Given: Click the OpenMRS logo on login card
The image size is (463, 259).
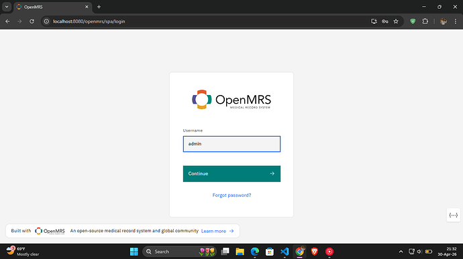Looking at the screenshot, I should click(232, 100).
